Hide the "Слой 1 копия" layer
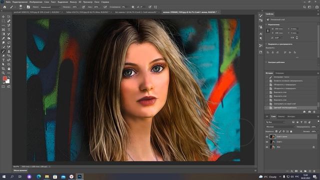 tap(267, 136)
